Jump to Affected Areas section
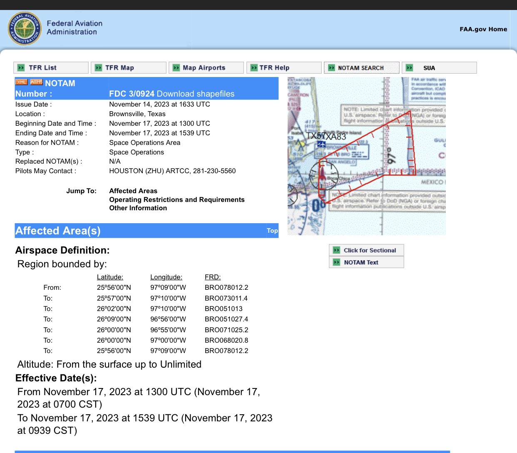This screenshot has height=453, width=517. tap(133, 191)
